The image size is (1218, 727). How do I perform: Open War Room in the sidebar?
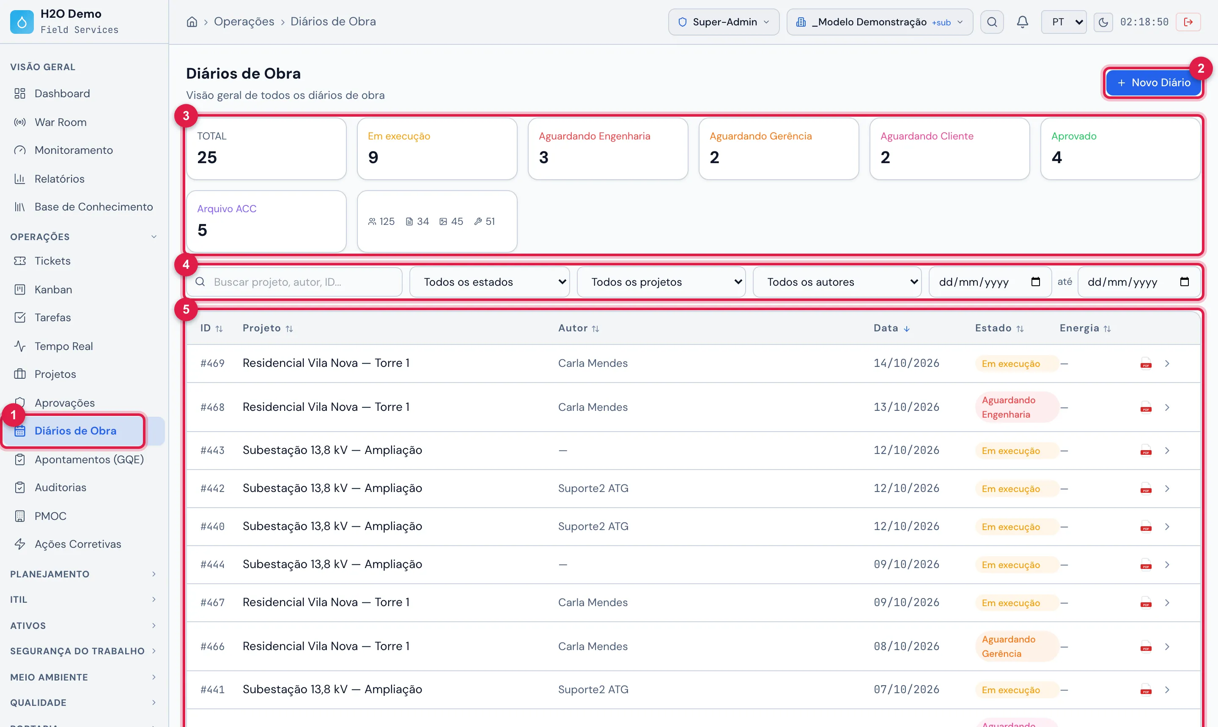tap(83, 122)
